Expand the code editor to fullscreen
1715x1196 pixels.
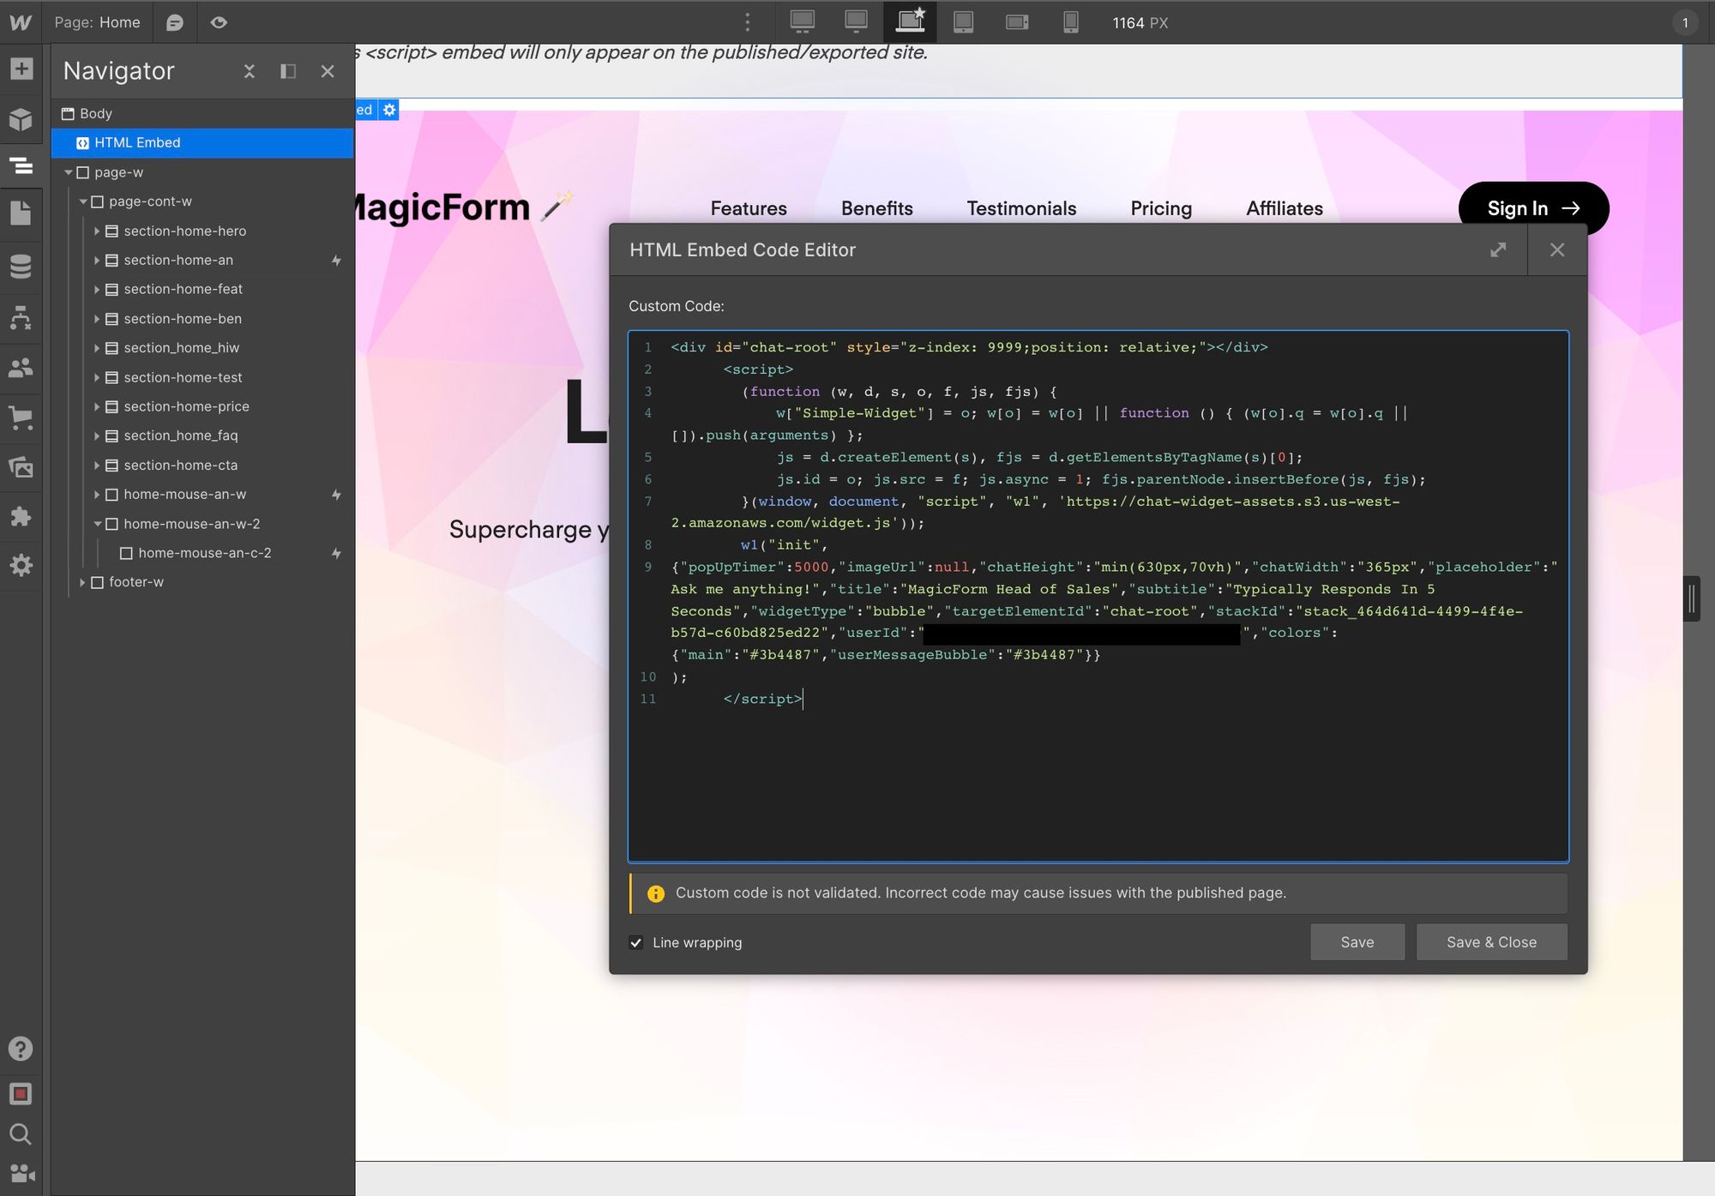[x=1498, y=249]
